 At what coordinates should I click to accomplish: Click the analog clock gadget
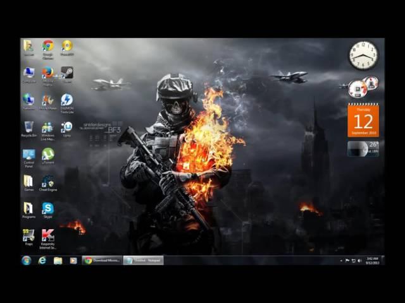pyautogui.click(x=363, y=56)
